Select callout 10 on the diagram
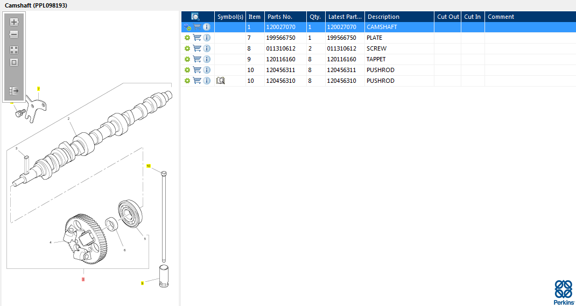576x306 pixels. [149, 166]
